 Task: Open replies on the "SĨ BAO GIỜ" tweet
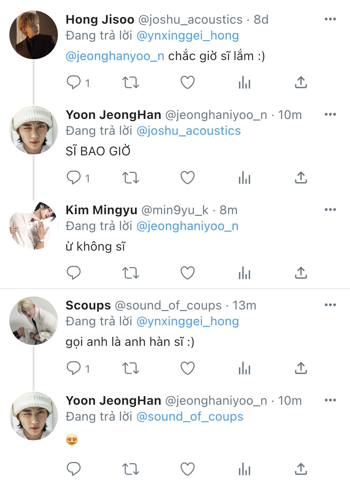[x=74, y=178]
